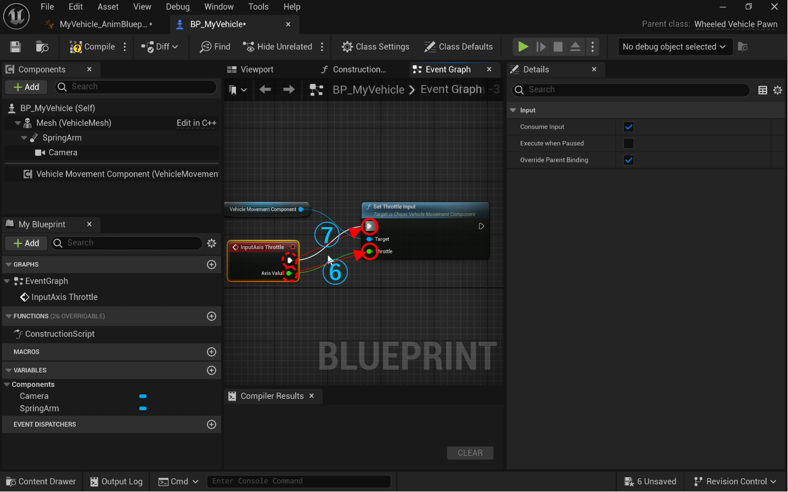Image resolution: width=788 pixels, height=492 pixels.
Task: Open Revision Control menu
Action: click(x=735, y=482)
